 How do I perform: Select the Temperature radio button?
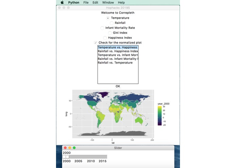click(108, 18)
